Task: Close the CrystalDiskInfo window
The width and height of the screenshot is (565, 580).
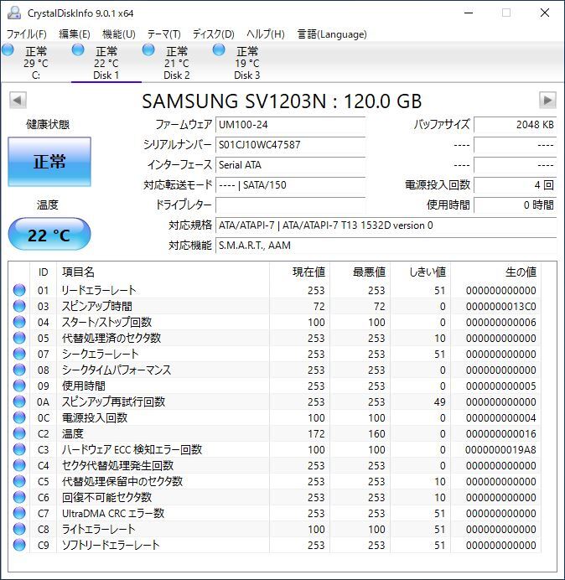Action: point(545,13)
